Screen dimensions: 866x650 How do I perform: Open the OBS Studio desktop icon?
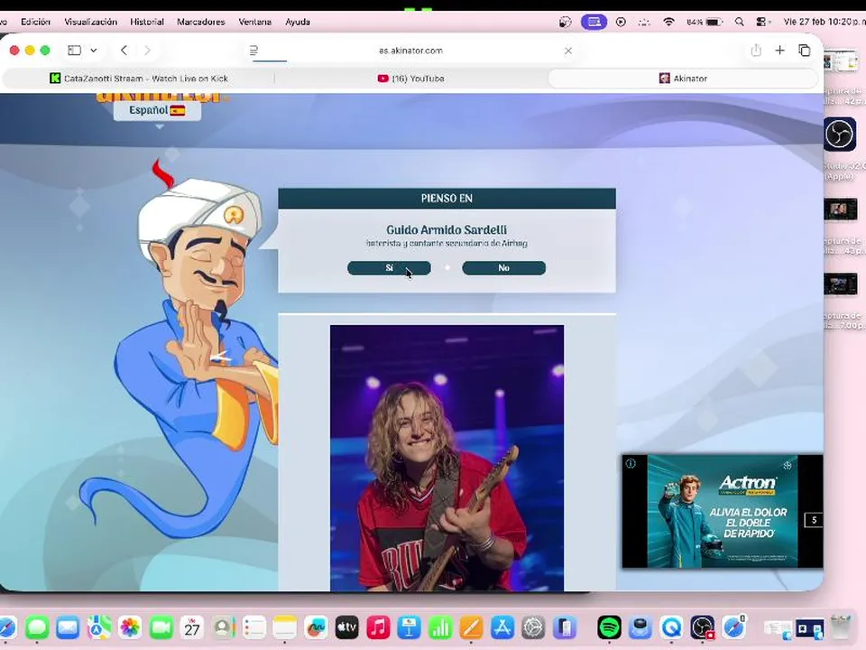[x=840, y=134]
